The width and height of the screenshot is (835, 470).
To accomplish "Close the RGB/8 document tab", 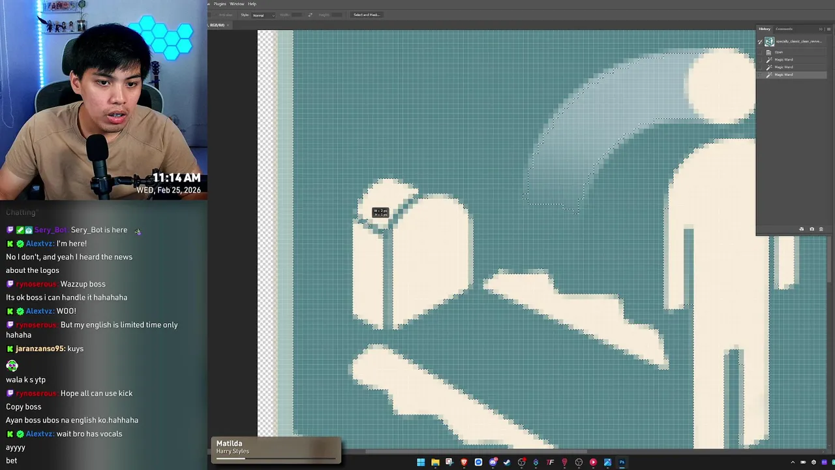I will tap(228, 25).
